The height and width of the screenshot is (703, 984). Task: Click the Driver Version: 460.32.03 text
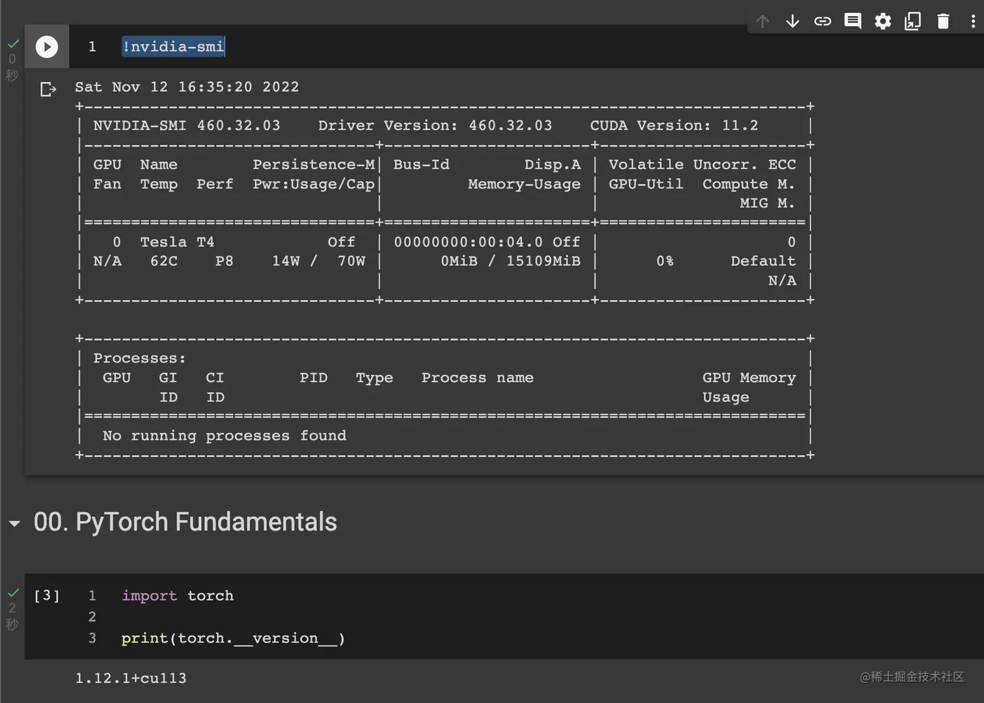coord(435,126)
